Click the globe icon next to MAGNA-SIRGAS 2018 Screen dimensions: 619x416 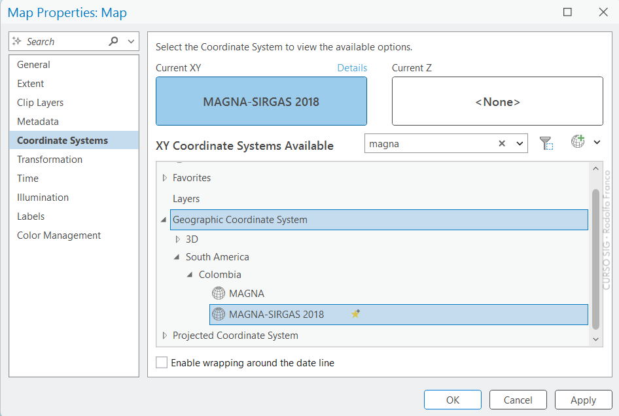click(x=219, y=315)
